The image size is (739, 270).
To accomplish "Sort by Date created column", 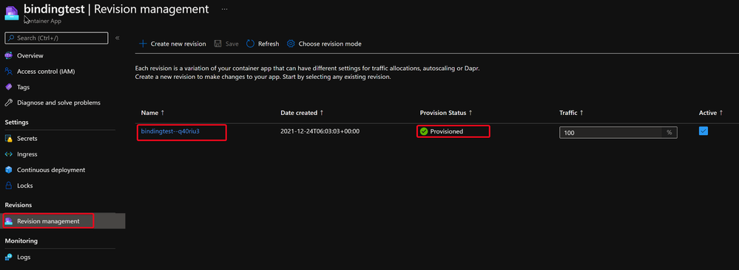I will click(302, 113).
